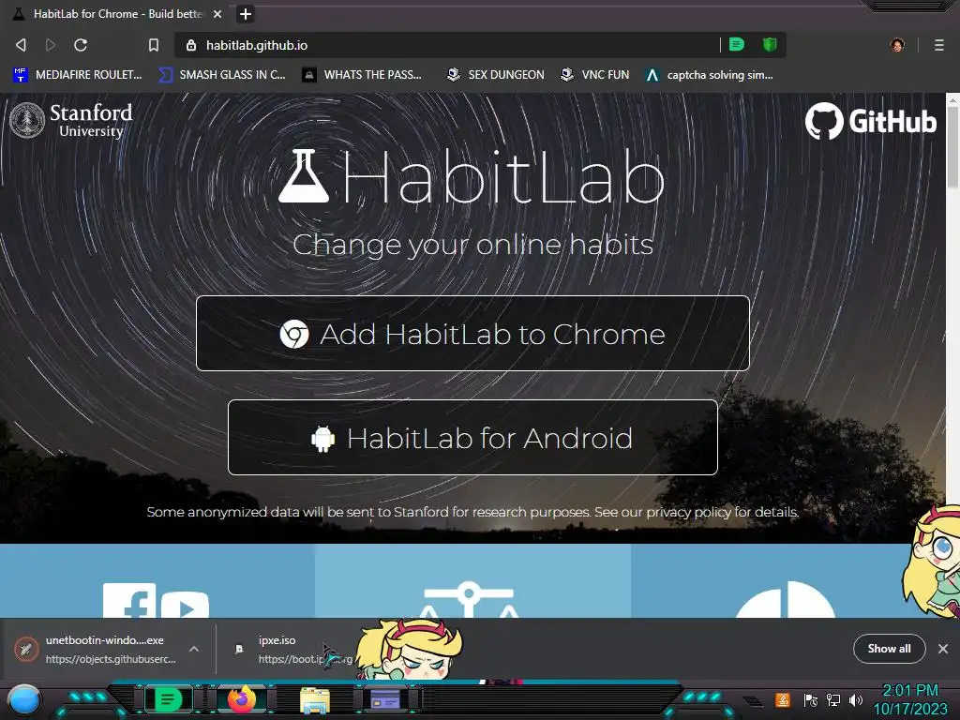Screen dimensions: 960x720
Task: Click Add HabitLab to Chrome button
Action: [472, 333]
